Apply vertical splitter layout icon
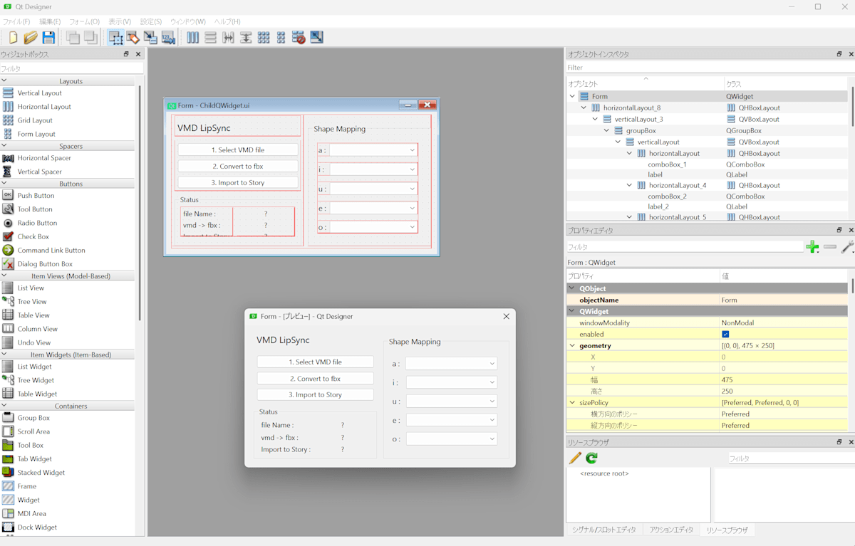855x546 pixels. 246,38
